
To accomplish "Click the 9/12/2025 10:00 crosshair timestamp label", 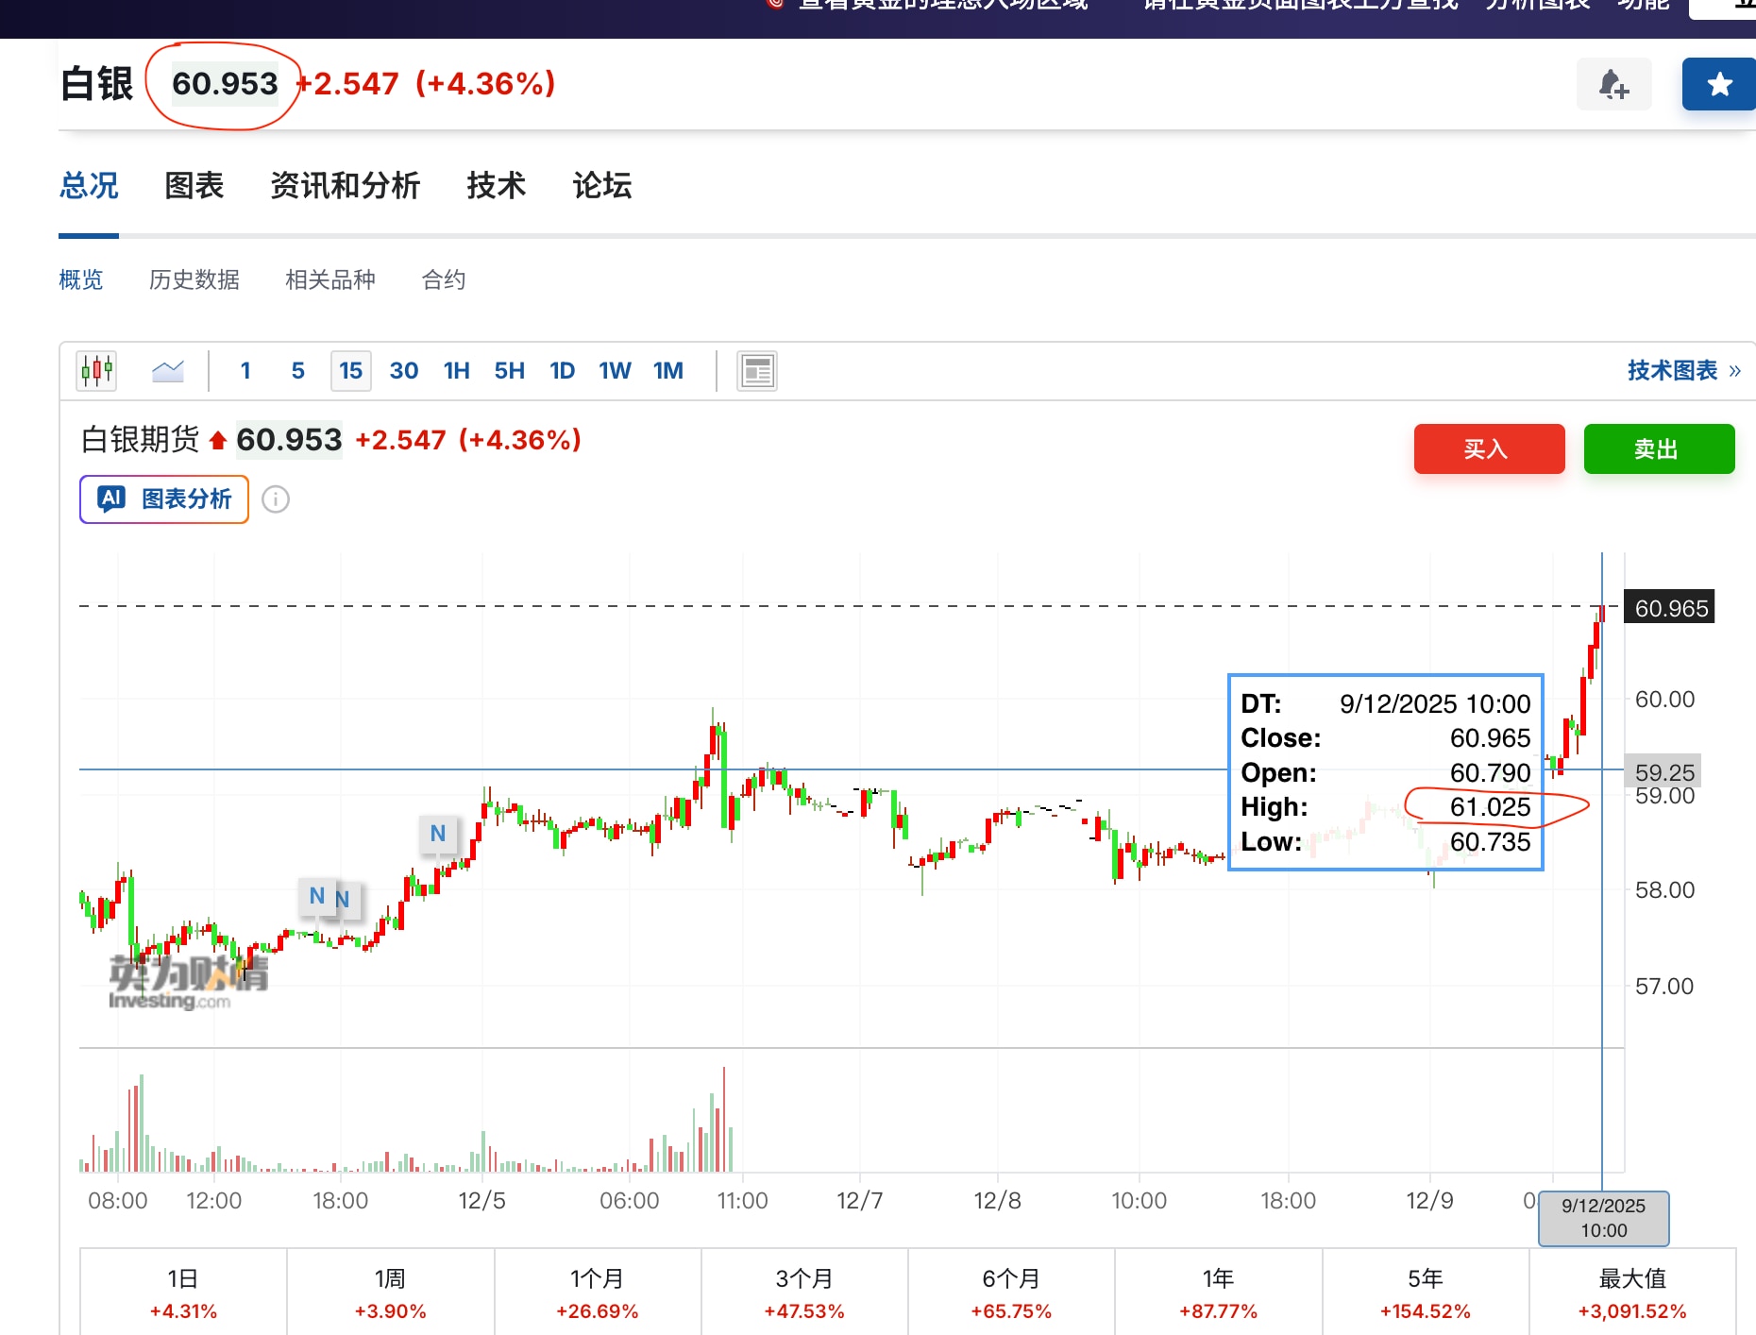I will tap(1603, 1218).
